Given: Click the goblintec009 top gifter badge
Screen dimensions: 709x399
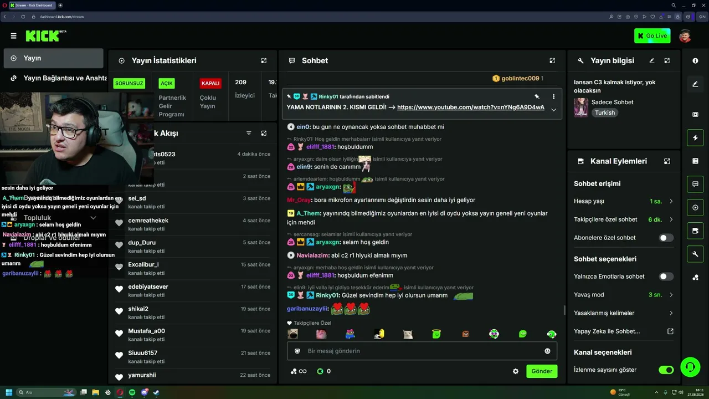Looking at the screenshot, I should pyautogui.click(x=517, y=79).
